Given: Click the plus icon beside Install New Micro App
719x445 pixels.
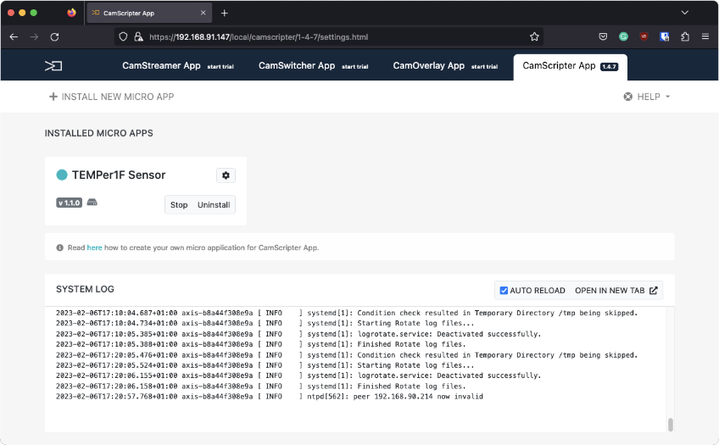Looking at the screenshot, I should coord(53,97).
